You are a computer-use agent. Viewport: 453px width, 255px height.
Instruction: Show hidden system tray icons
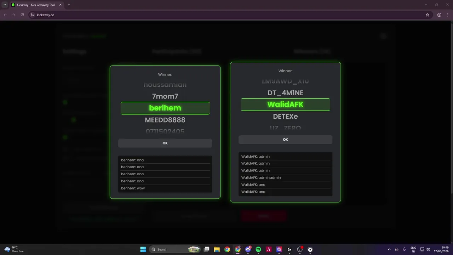[x=389, y=249]
